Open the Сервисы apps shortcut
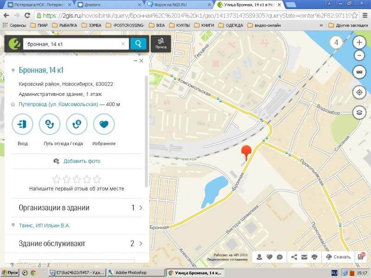The image size is (371, 278). coord(14,25)
